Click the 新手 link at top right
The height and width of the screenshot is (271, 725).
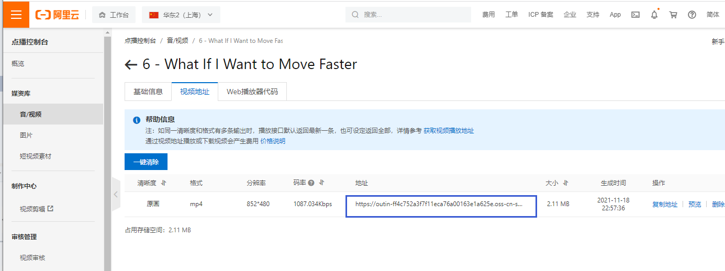pos(718,42)
